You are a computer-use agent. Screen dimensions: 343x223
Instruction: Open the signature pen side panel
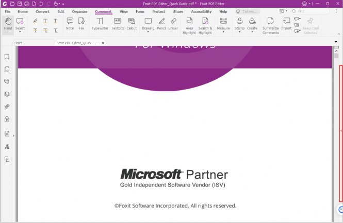7,147
